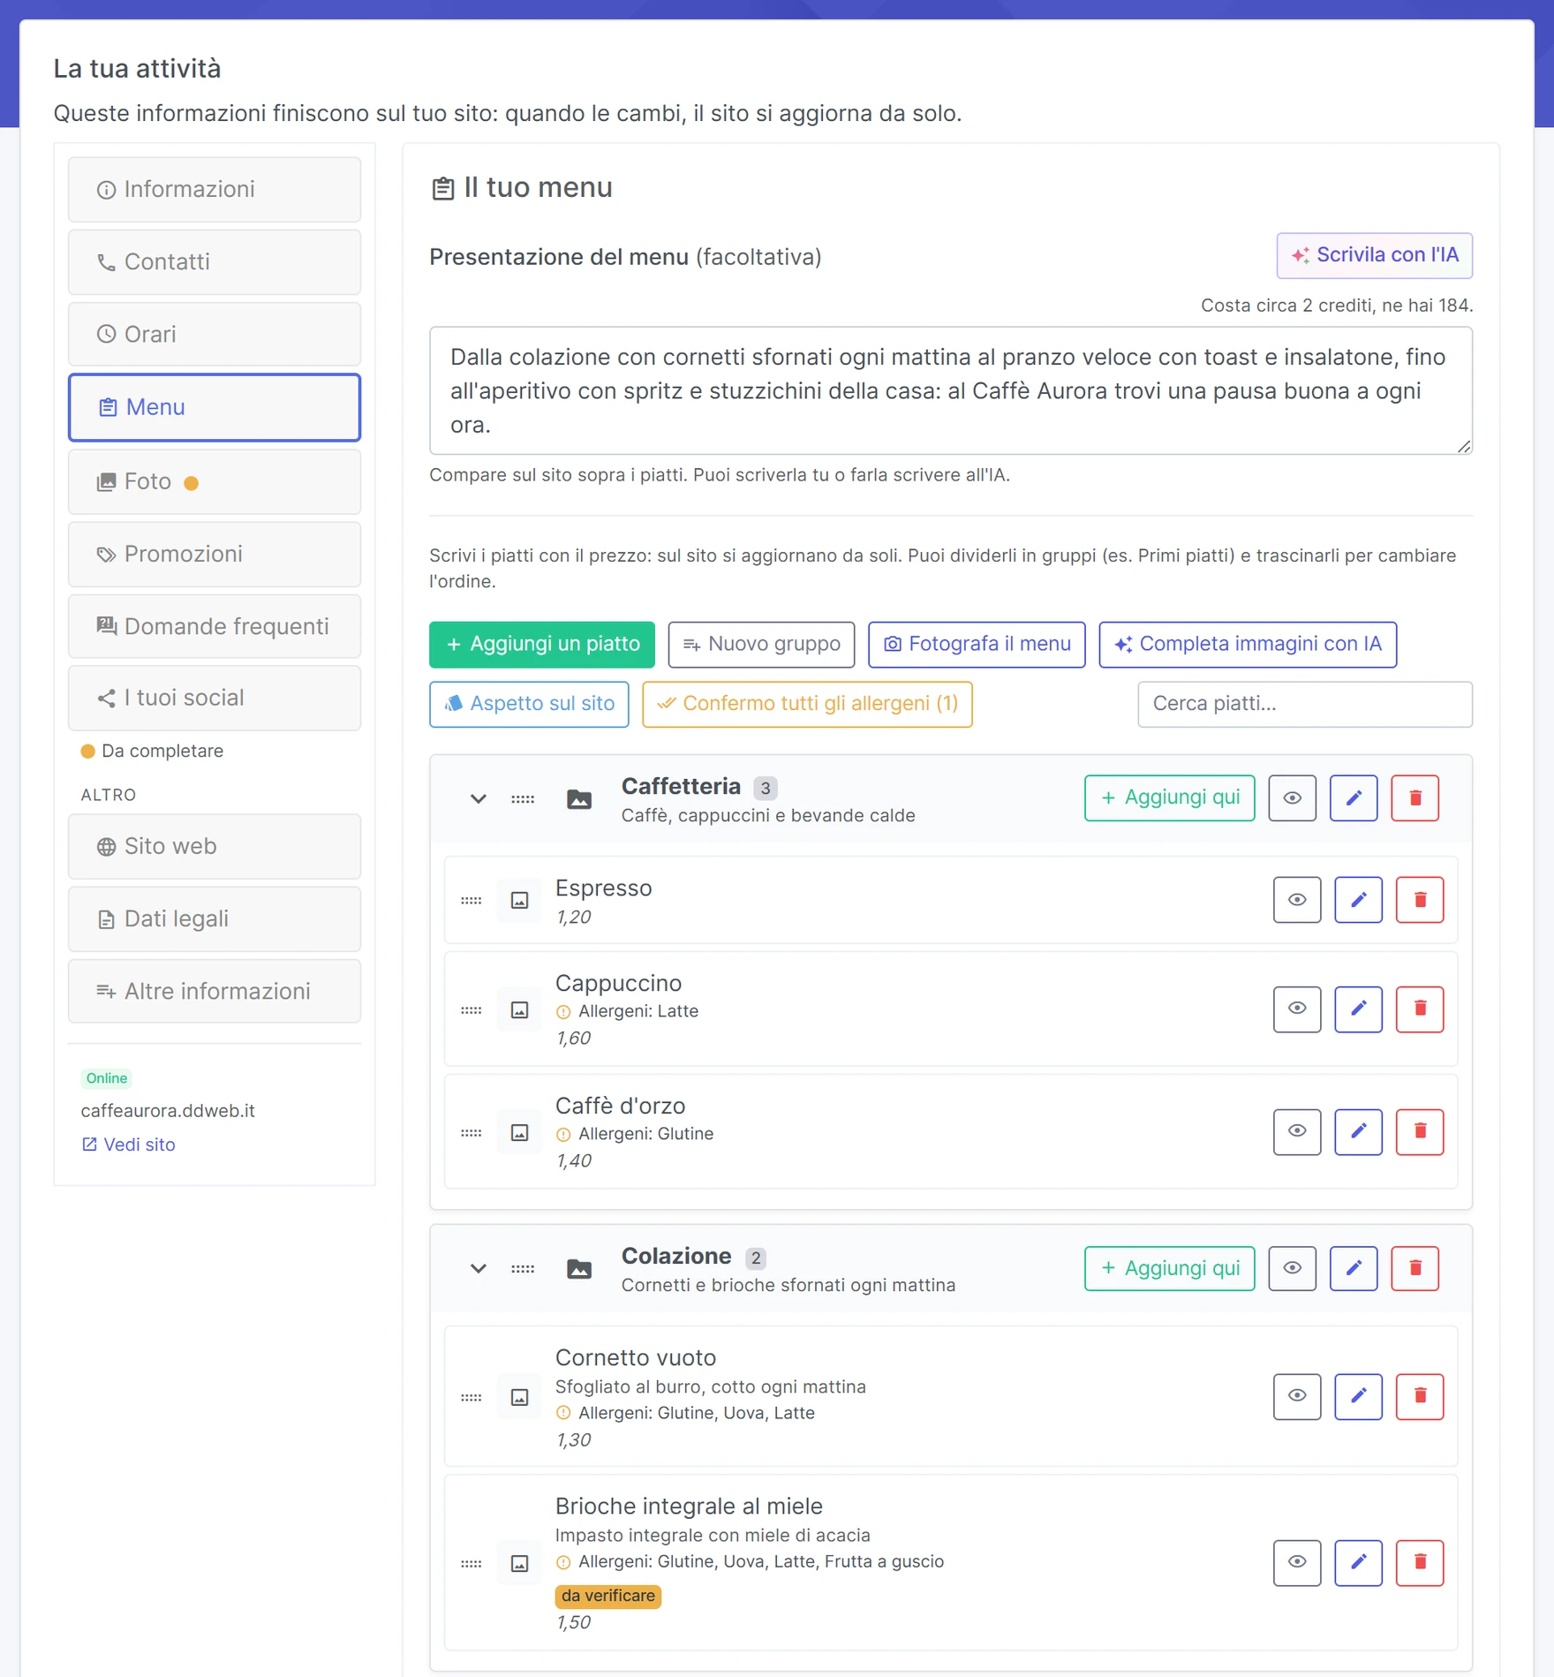Click the Caffetteria group image icon
The image size is (1554, 1677).
point(579,800)
